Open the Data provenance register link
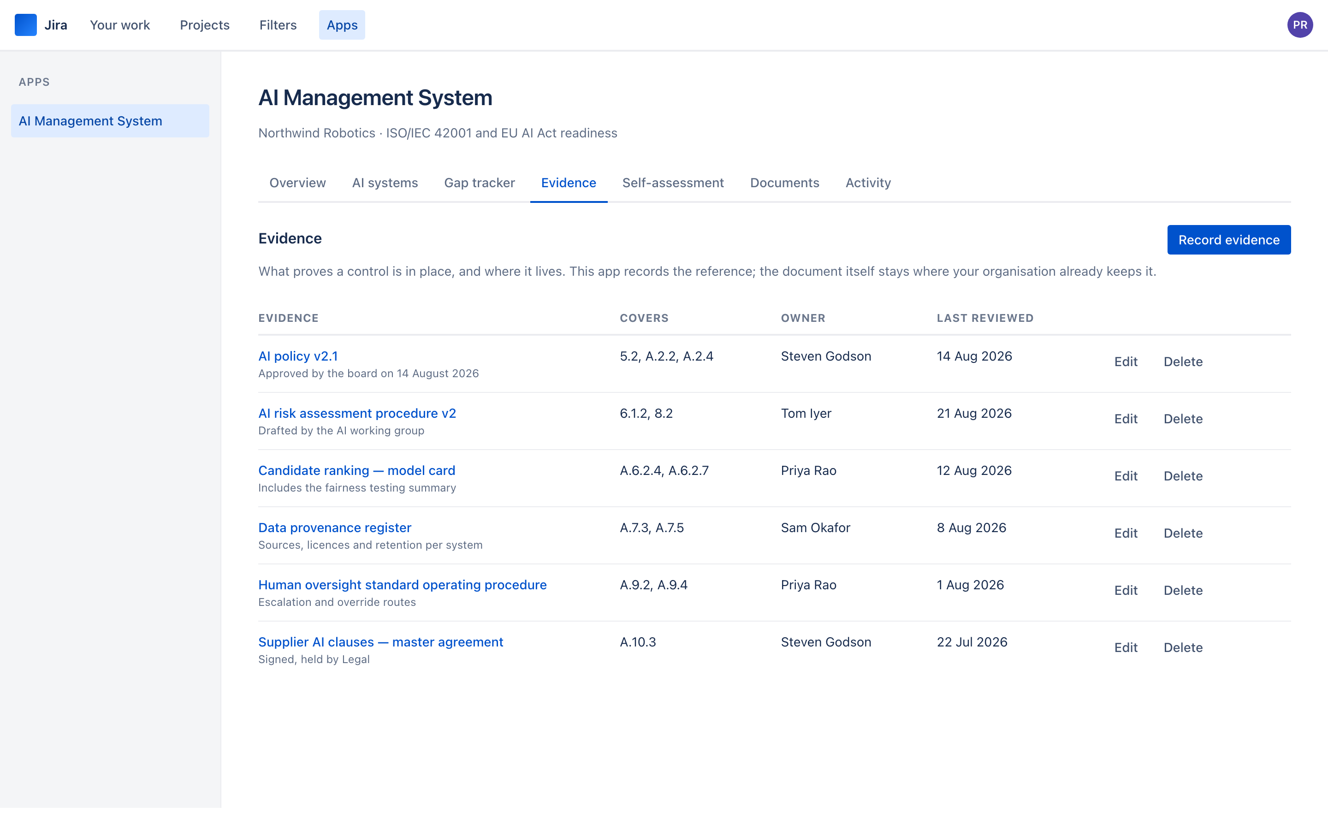This screenshot has height=830, width=1328. (x=335, y=528)
